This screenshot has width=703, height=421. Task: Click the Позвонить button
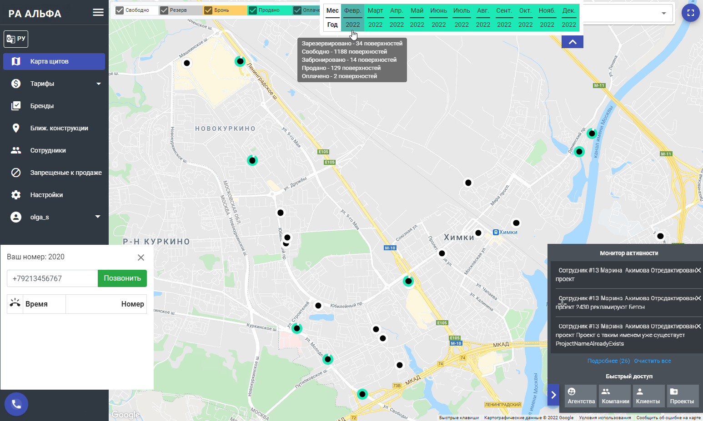click(122, 278)
